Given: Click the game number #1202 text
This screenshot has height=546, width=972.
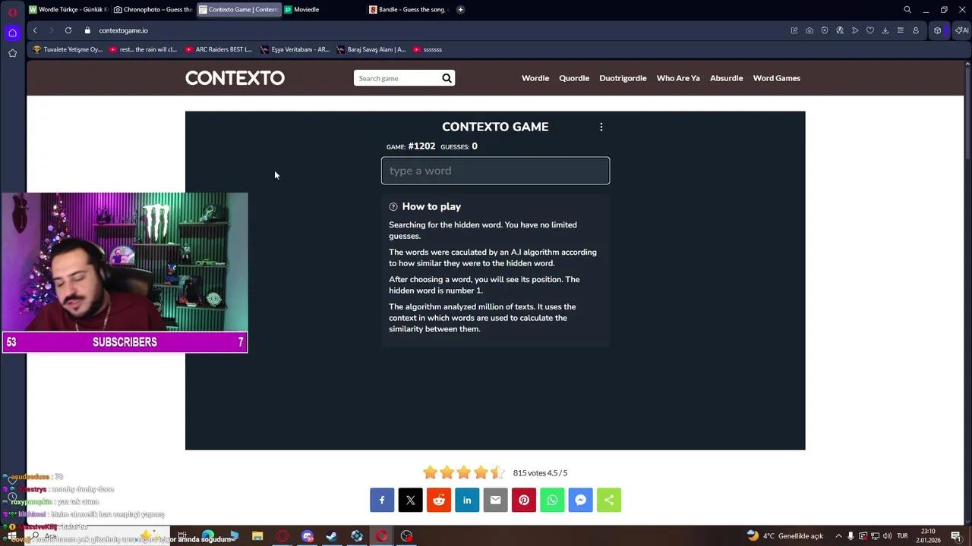Looking at the screenshot, I should [421, 146].
